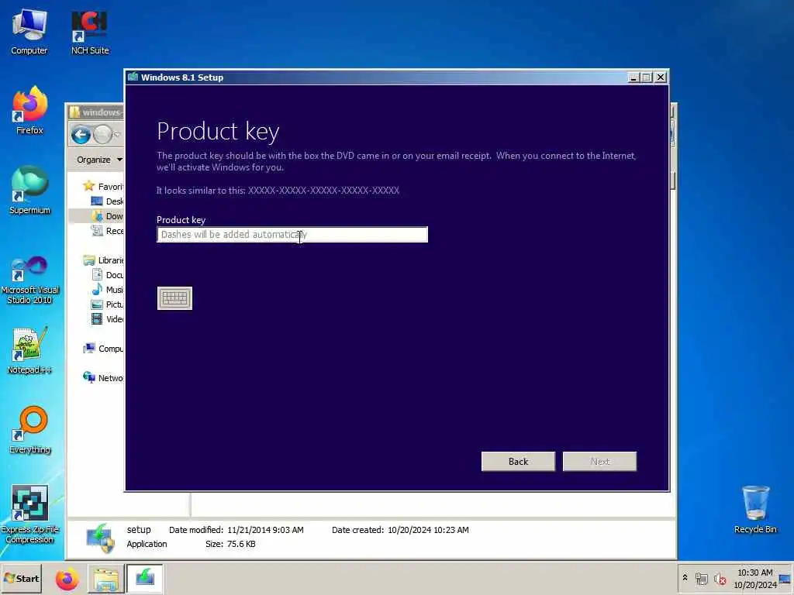Open Express Zip File Compression shortcut

click(x=29, y=514)
